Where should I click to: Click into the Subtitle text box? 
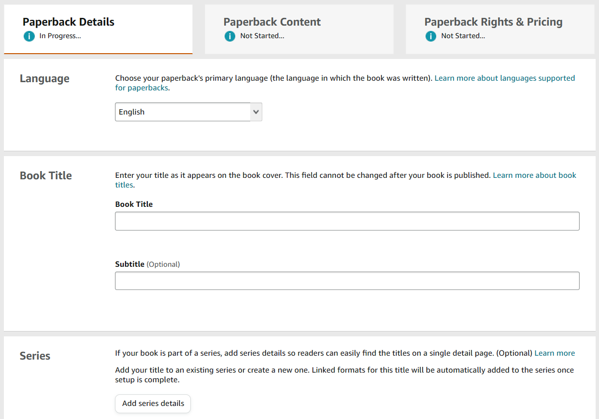tap(347, 281)
